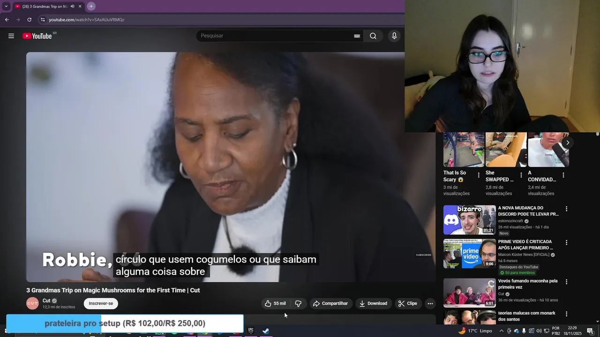Viewport: 600px width, 337px height.
Task: Mute the tab via speaker icon
Action: [x=72, y=6]
